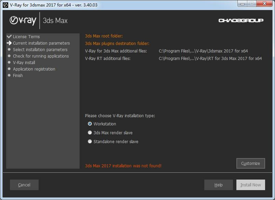Select the Check for running applications step
The height and width of the screenshot is (200, 275).
coord(41,56)
